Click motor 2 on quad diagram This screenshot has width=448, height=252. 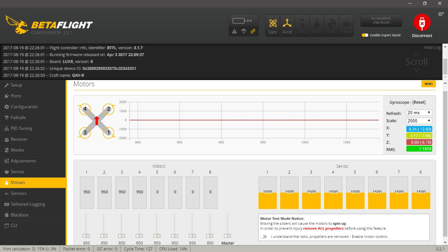pyautogui.click(x=109, y=109)
